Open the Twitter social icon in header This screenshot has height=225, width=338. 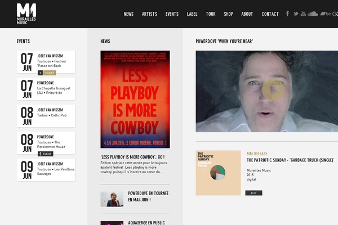coord(296,13)
